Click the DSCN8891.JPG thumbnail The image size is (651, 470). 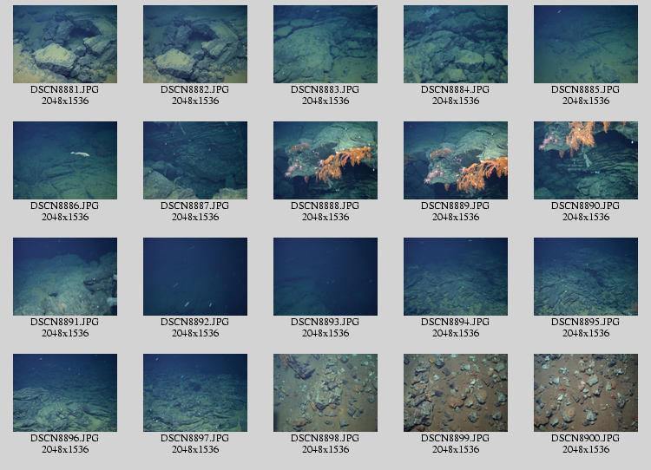coord(65,277)
